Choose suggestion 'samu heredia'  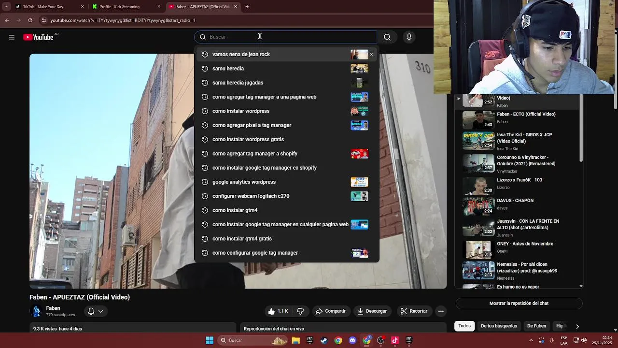tap(287, 69)
